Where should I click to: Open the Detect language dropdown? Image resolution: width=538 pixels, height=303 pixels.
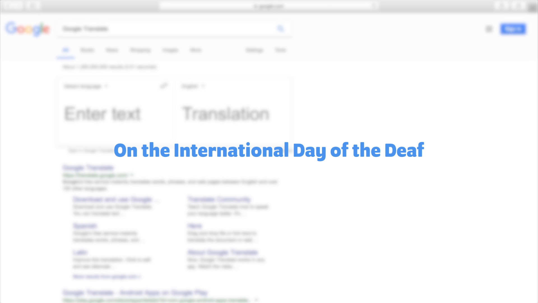coord(85,86)
